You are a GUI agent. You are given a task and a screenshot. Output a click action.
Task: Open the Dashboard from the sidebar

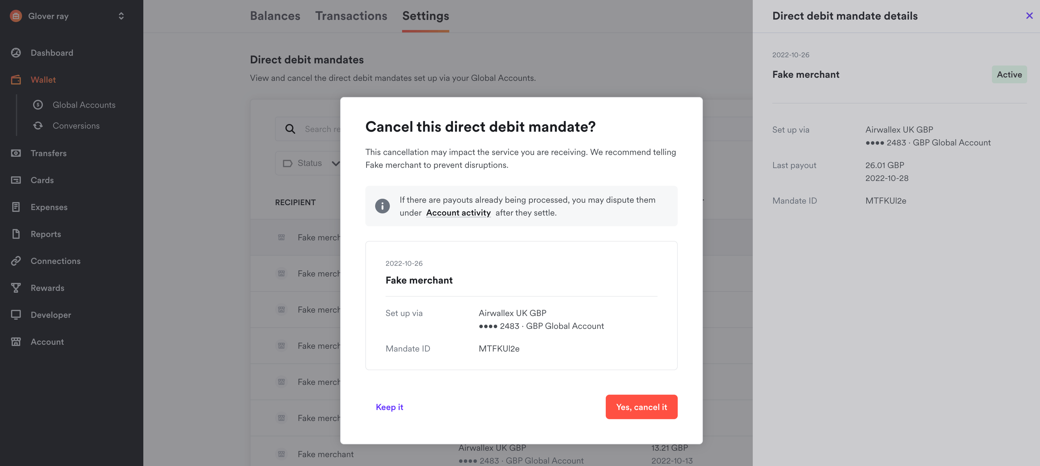16,52
